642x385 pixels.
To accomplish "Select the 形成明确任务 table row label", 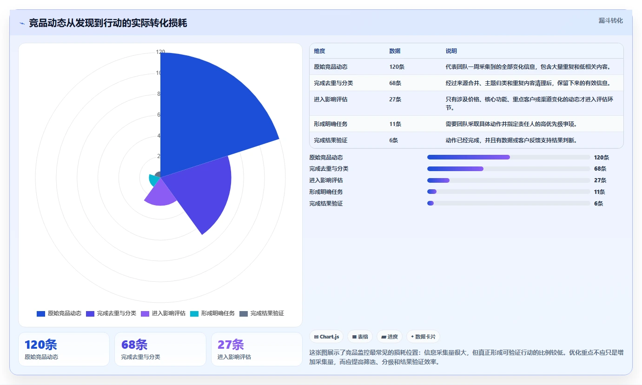I will tap(331, 124).
